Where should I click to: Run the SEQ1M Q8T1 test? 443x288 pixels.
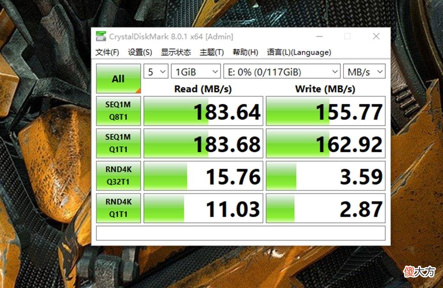click(x=119, y=111)
